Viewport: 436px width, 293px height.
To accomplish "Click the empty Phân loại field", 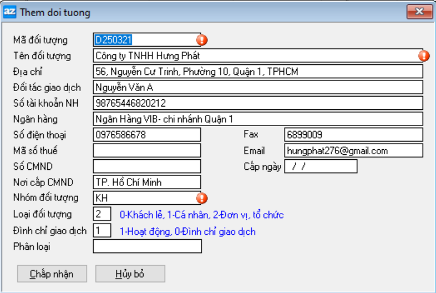I will pos(146,246).
